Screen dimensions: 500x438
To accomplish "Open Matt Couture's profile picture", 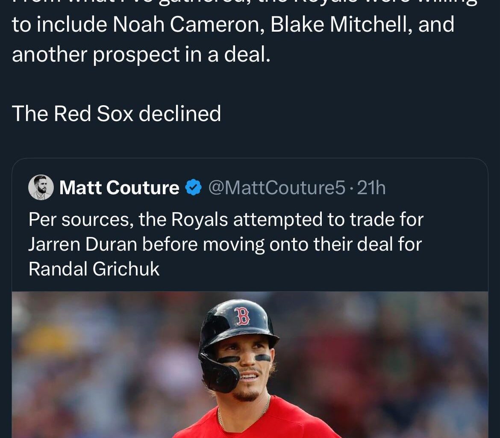I will click(x=41, y=187).
